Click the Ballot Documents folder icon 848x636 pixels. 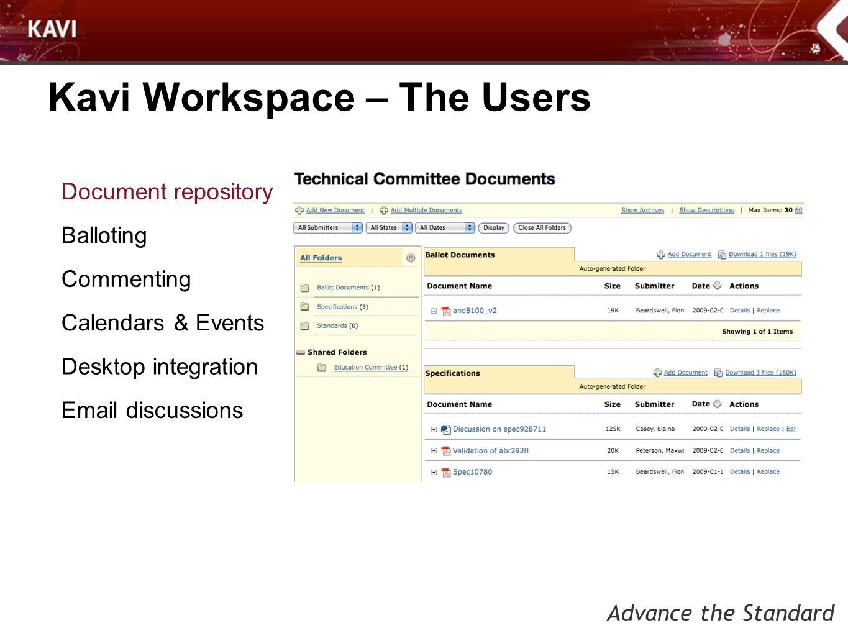coord(305,288)
